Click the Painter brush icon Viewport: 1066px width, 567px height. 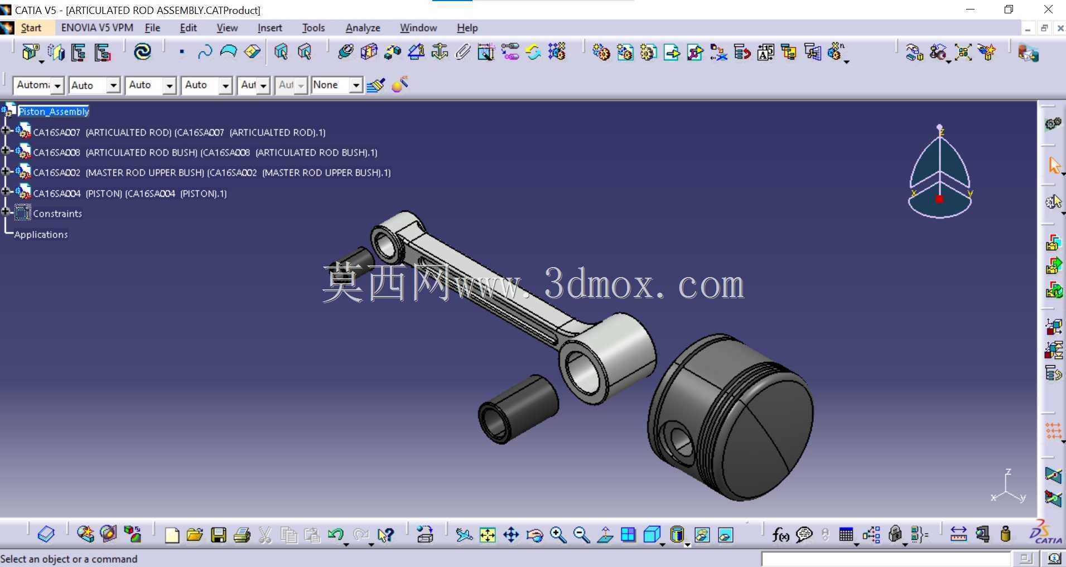[x=375, y=85]
